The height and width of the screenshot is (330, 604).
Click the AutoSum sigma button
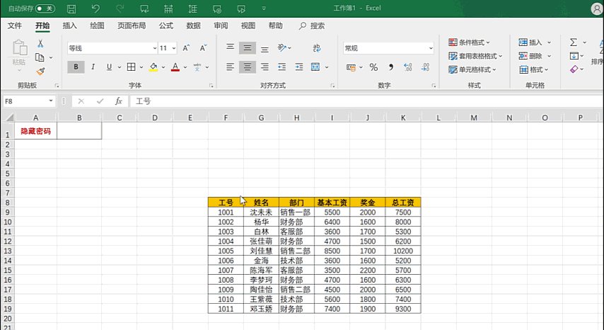tap(574, 42)
